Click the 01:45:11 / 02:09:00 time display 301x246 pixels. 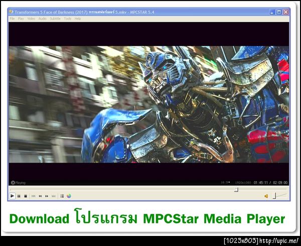coord(270,183)
